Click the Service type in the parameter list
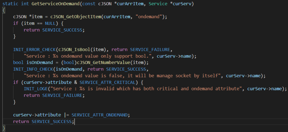 158,4
